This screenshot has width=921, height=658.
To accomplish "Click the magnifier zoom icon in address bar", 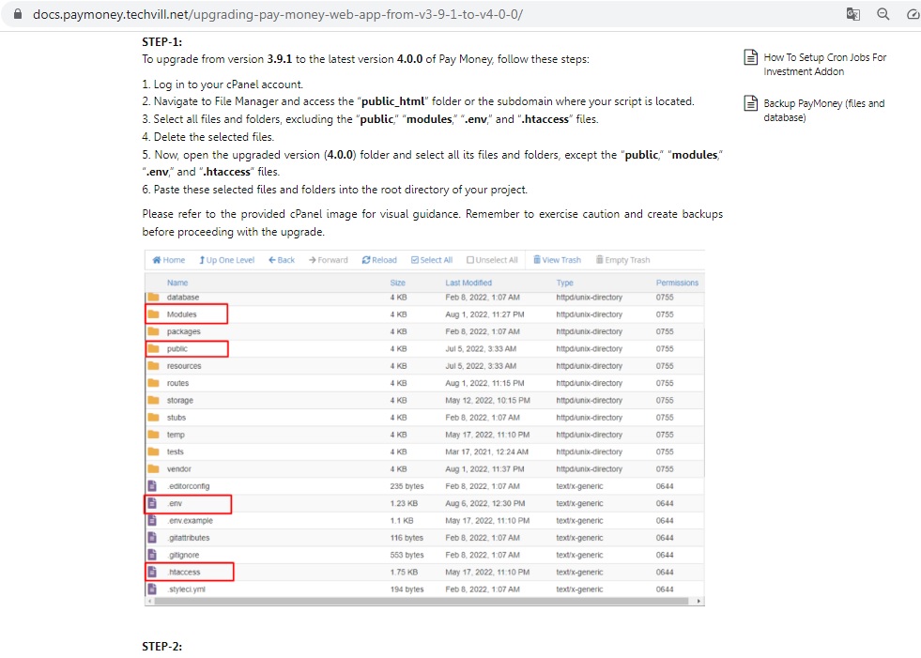I will point(883,14).
